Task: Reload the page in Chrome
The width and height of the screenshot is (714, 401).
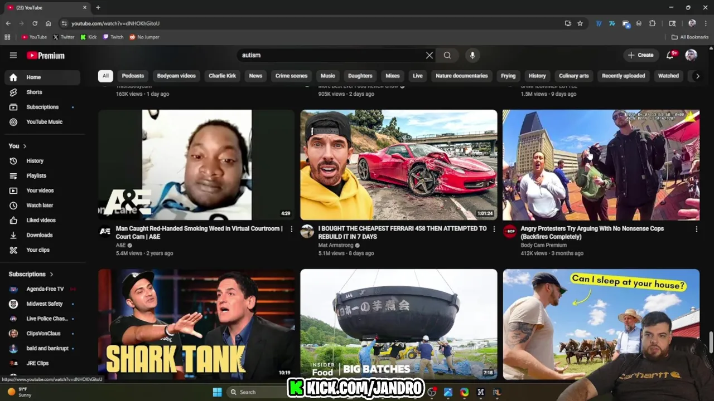Action: [35, 23]
